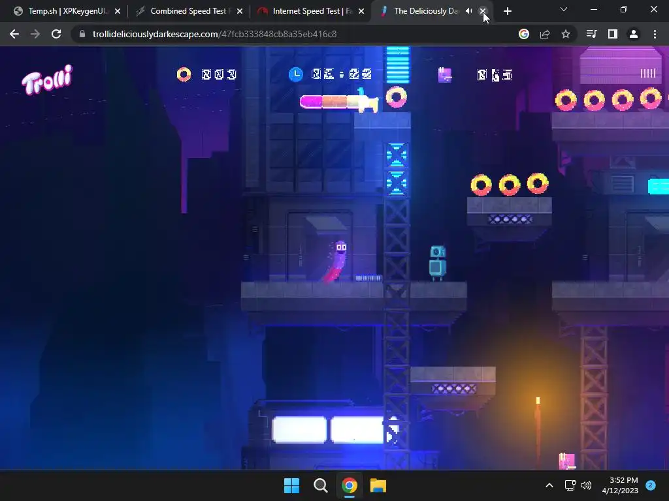Viewport: 669px width, 501px height.
Task: Share this page icon
Action: 545,34
